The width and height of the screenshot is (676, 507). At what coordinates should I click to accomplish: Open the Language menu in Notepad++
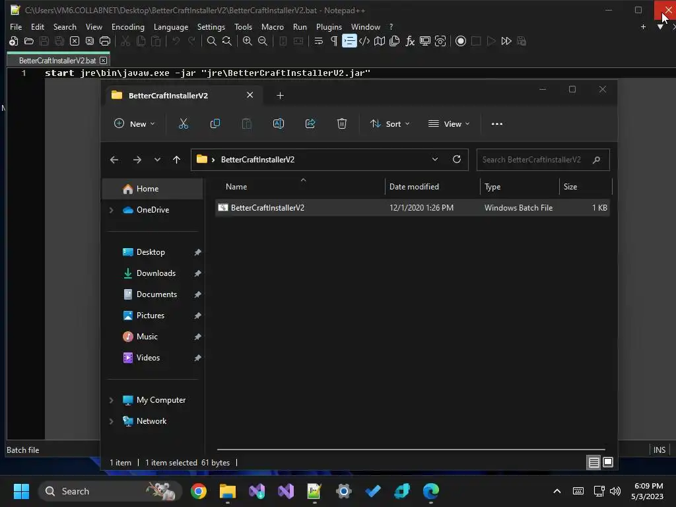point(171,26)
